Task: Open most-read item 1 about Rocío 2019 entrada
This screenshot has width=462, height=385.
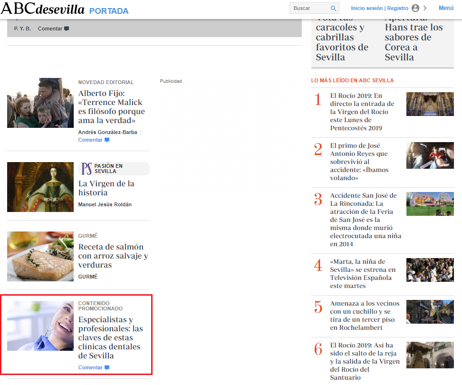Action: coord(362,112)
